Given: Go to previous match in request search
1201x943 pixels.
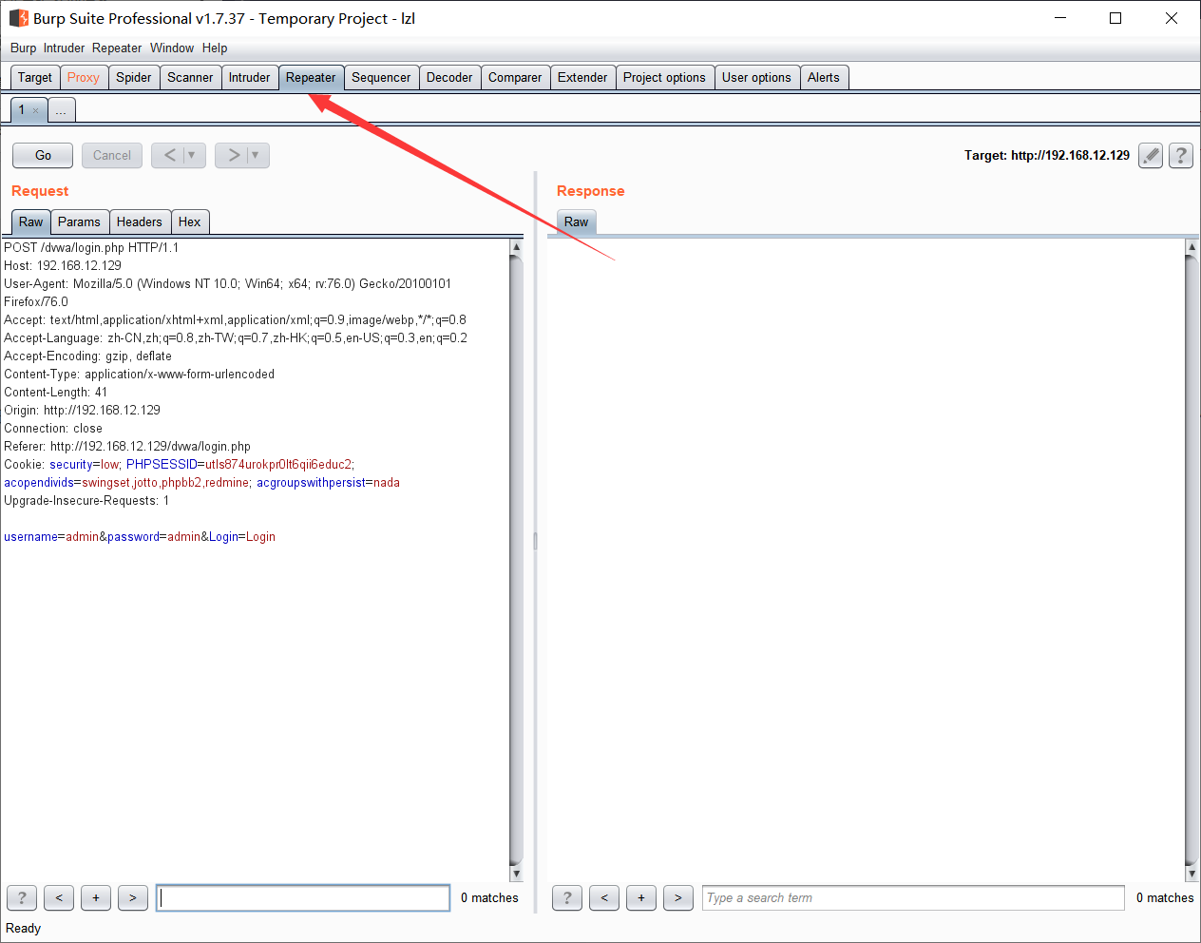Looking at the screenshot, I should [x=59, y=897].
